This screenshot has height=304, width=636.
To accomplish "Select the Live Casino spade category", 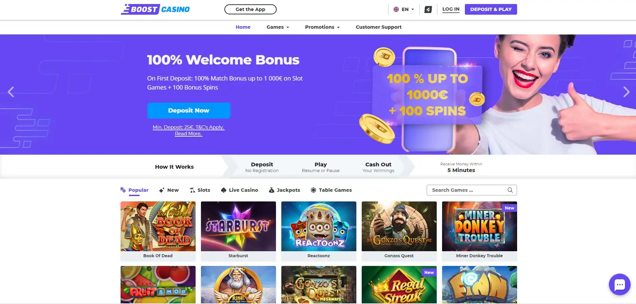I will [x=239, y=190].
